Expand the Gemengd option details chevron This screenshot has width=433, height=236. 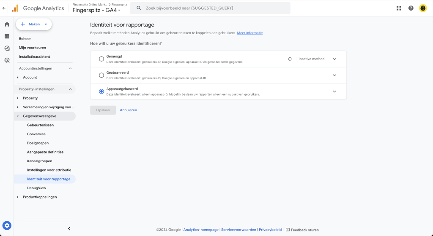pyautogui.click(x=334, y=59)
